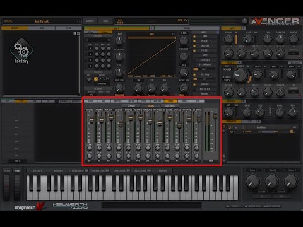Click the button under Macro 1 knob
The width and height of the screenshot is (303, 227).
coord(262,196)
